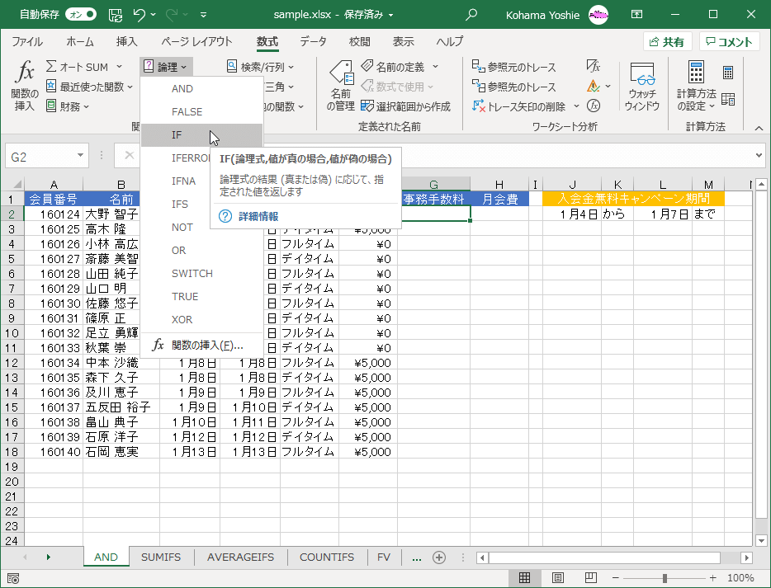The height and width of the screenshot is (588, 771).
Task: Click Trace Precedents (参照元のトレース)
Action: [514, 67]
